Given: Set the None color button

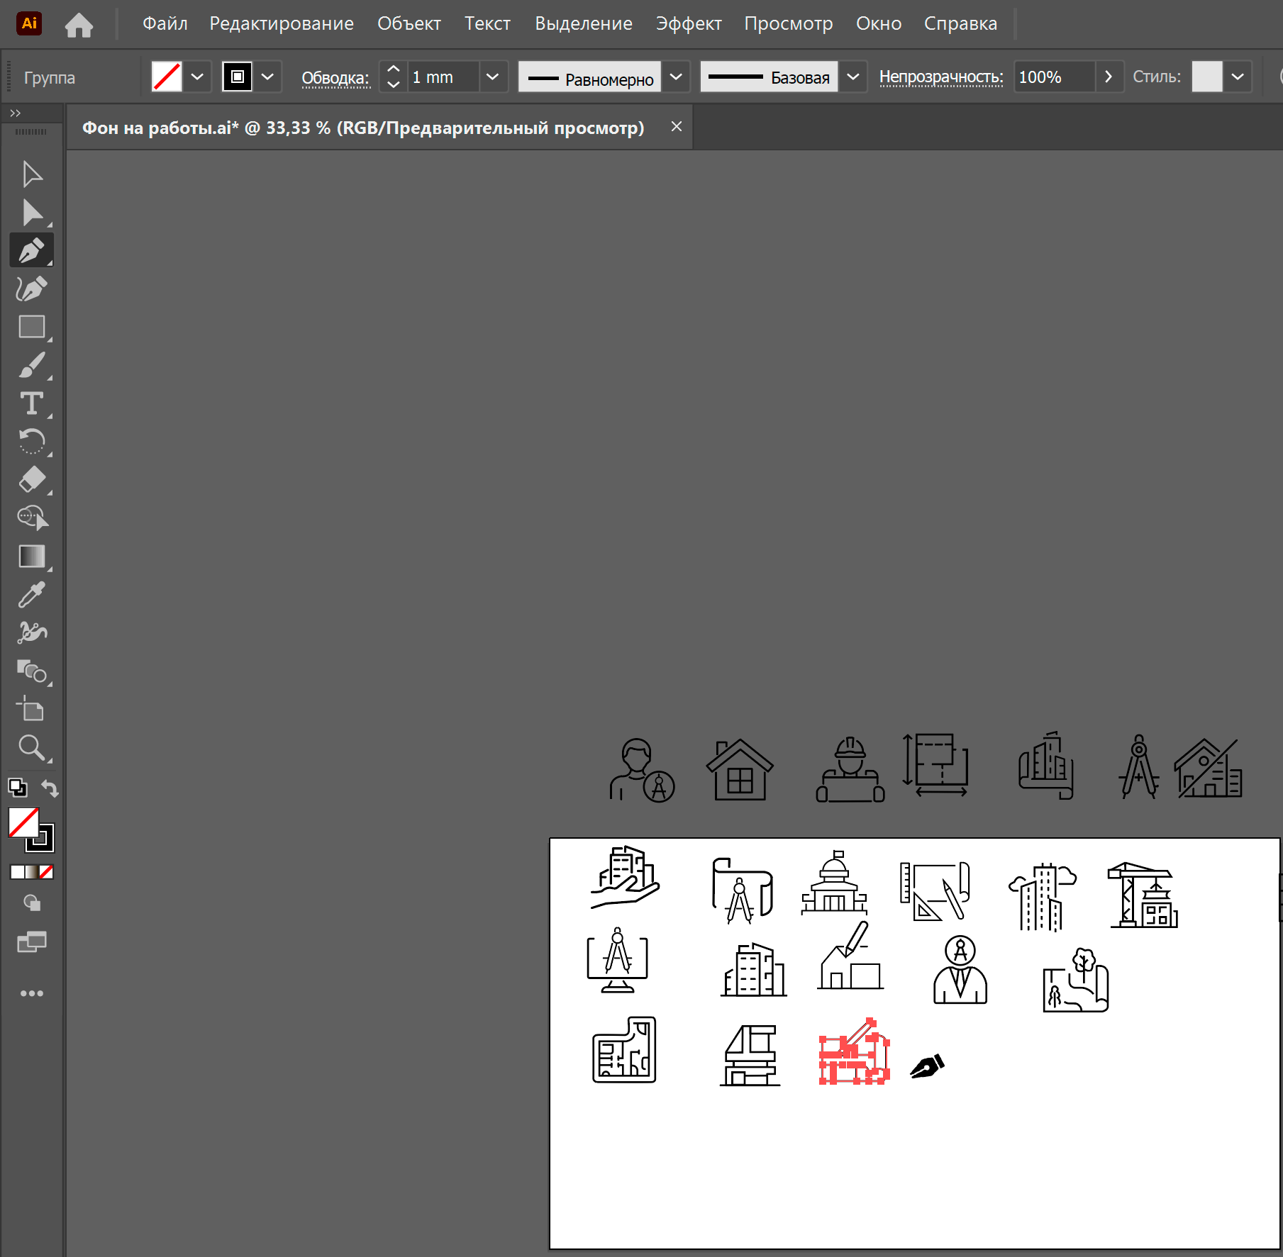Looking at the screenshot, I should coord(46,872).
